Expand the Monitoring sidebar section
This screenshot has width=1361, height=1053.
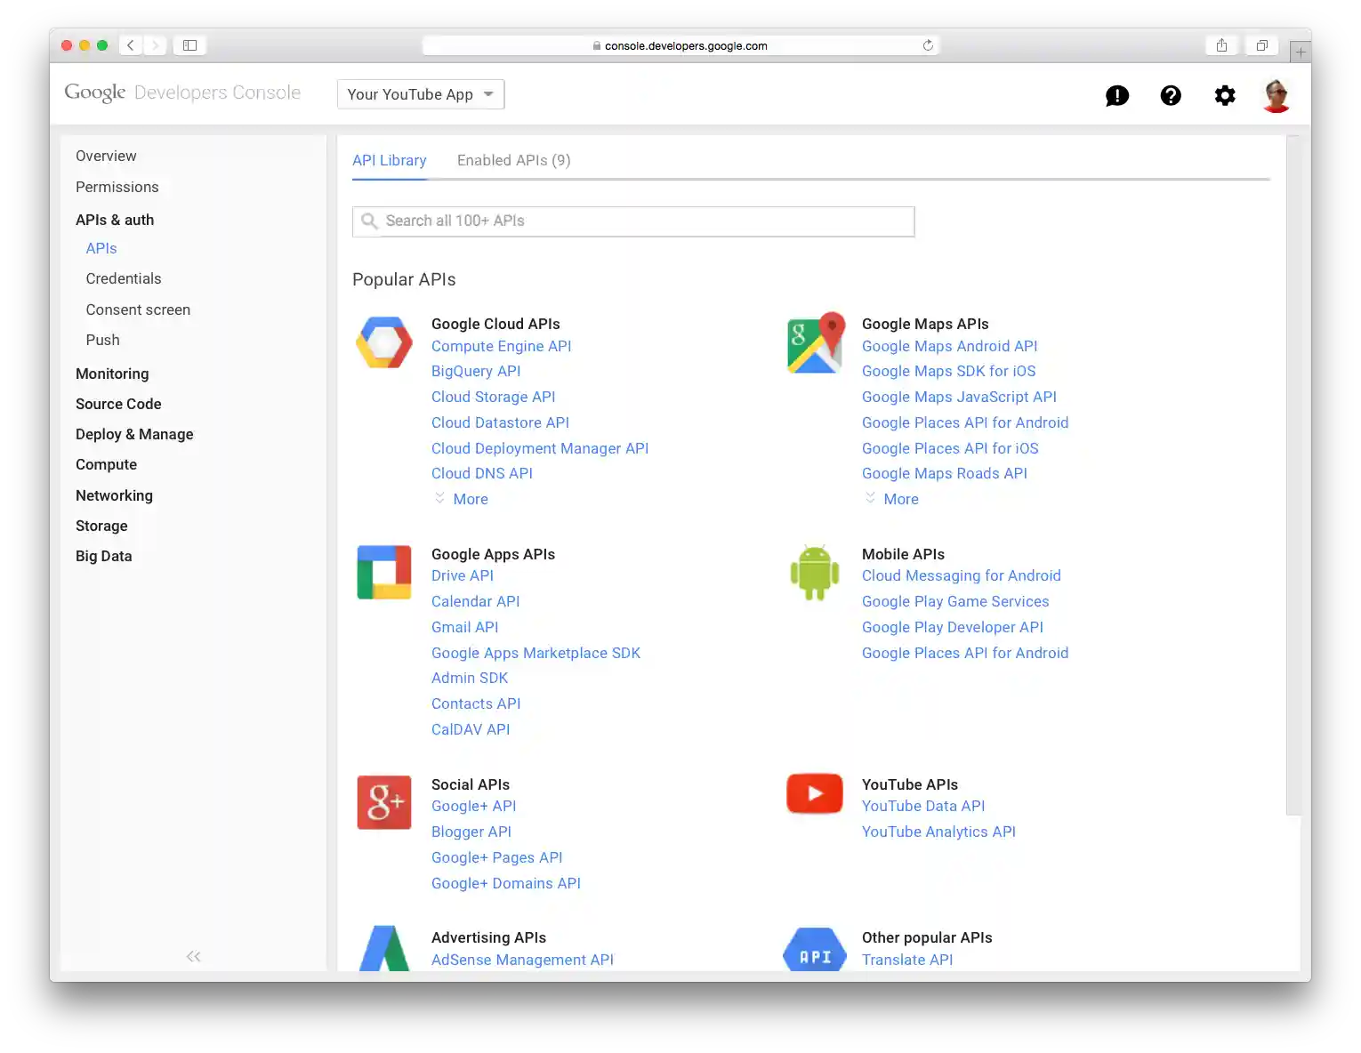112,374
